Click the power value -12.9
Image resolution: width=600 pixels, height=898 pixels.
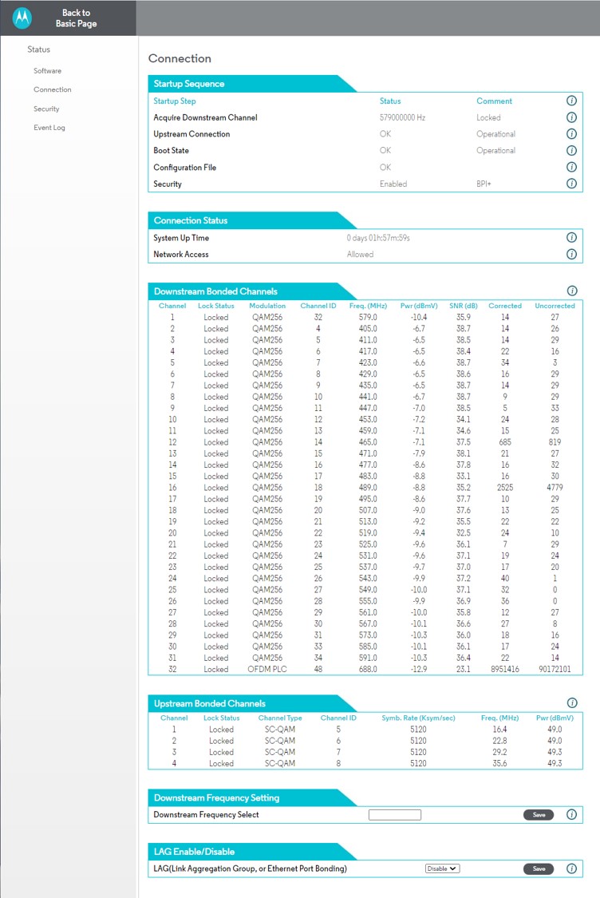pos(419,669)
